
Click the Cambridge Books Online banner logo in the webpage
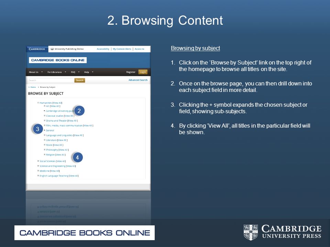click(x=58, y=60)
